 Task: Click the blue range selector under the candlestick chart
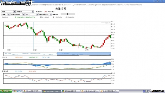click(x=84, y=54)
